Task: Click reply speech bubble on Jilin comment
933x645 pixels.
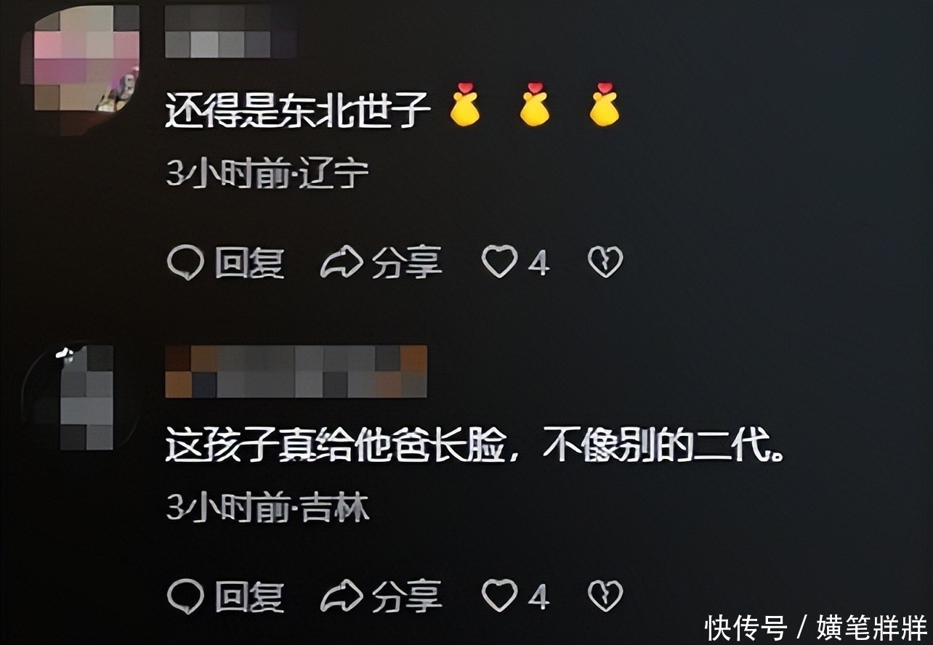Action: click(185, 597)
